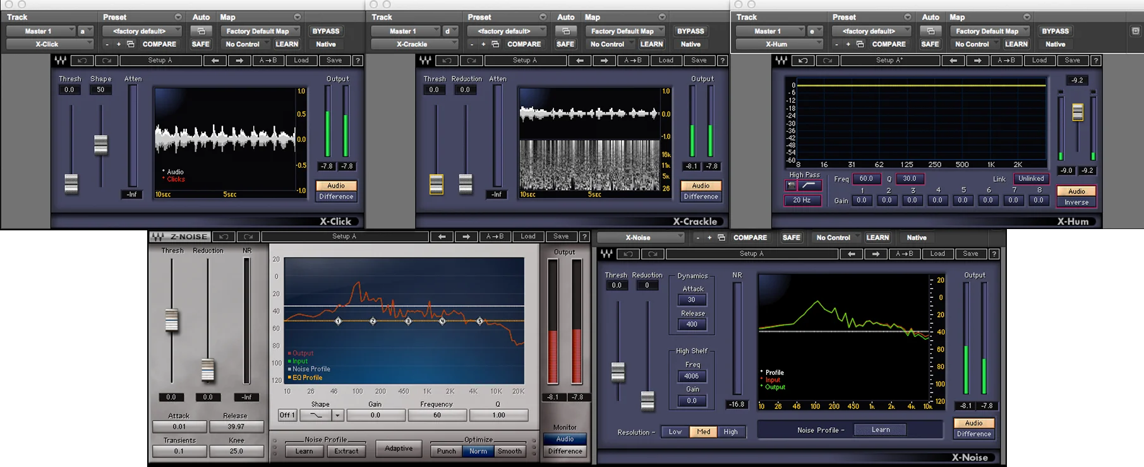Click the previous preset arrow in Z-Noise

[442, 237]
